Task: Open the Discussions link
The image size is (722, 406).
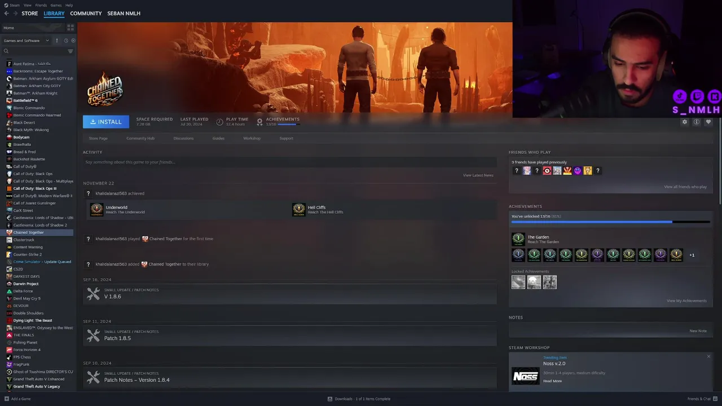Action: [x=183, y=138]
